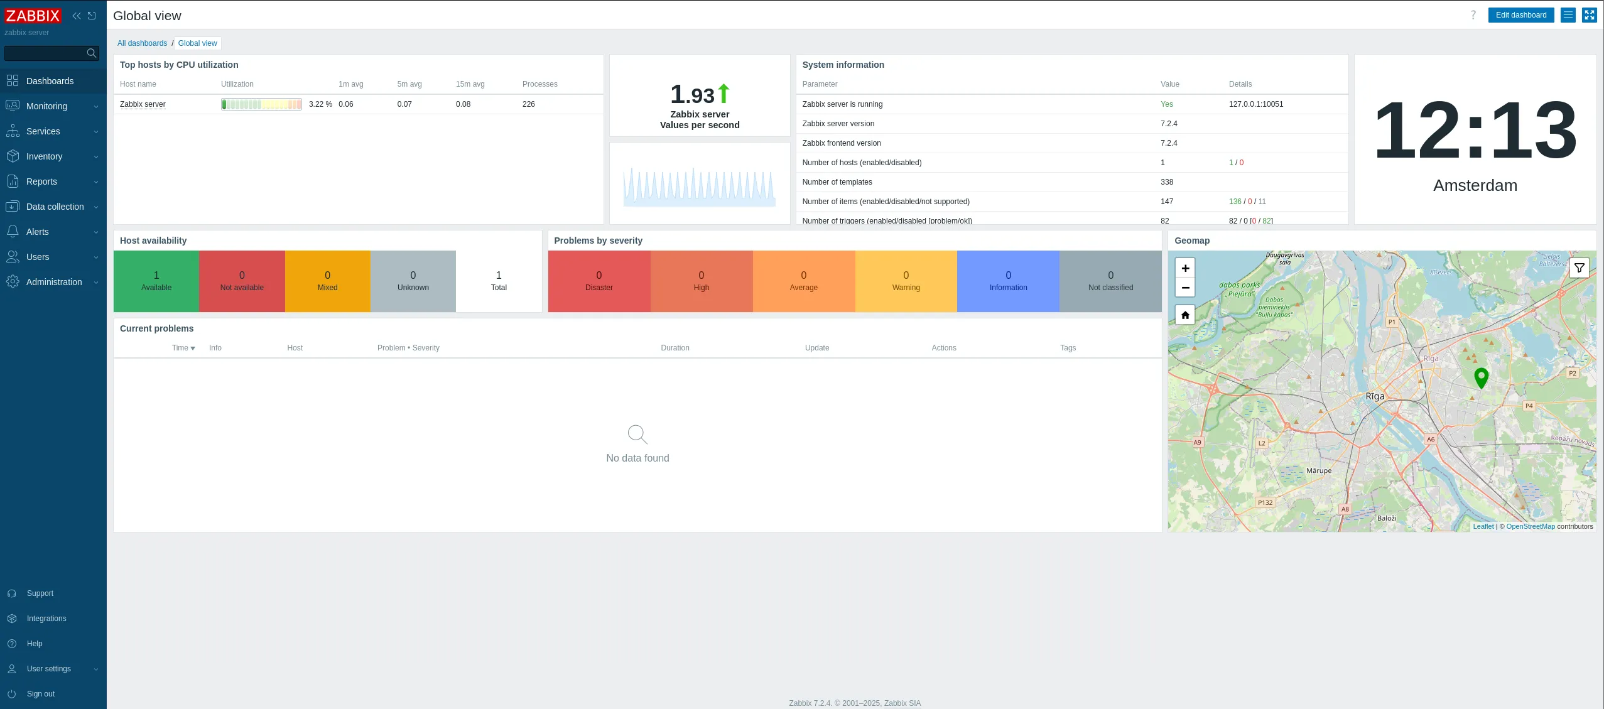
Task: Go to All dashboards breadcrumb link
Action: pyautogui.click(x=143, y=43)
